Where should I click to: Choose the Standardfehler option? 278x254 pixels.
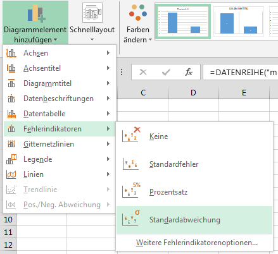(194, 164)
